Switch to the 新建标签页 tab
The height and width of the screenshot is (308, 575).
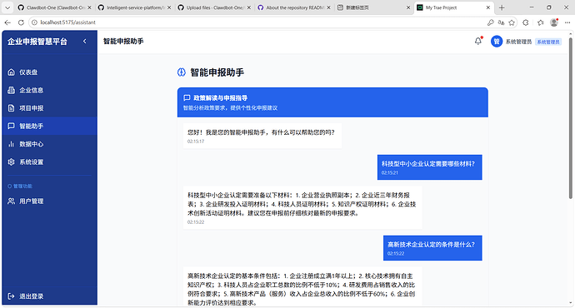[x=373, y=7]
